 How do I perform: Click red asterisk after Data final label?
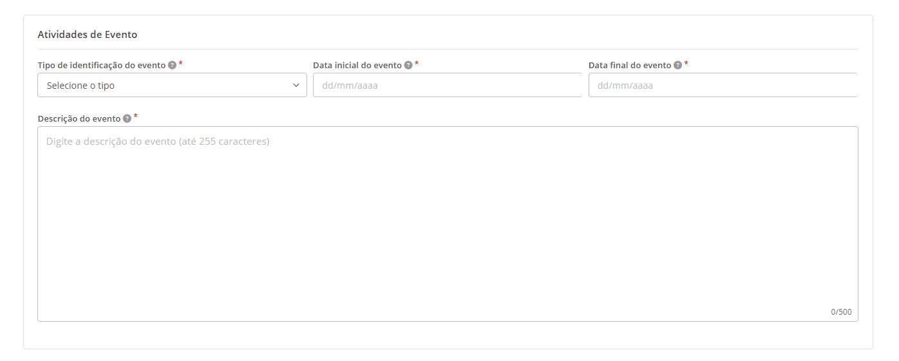686,64
